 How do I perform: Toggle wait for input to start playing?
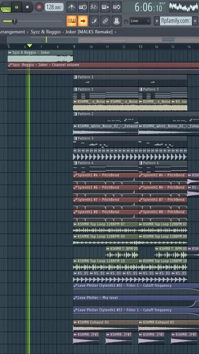[83, 7]
